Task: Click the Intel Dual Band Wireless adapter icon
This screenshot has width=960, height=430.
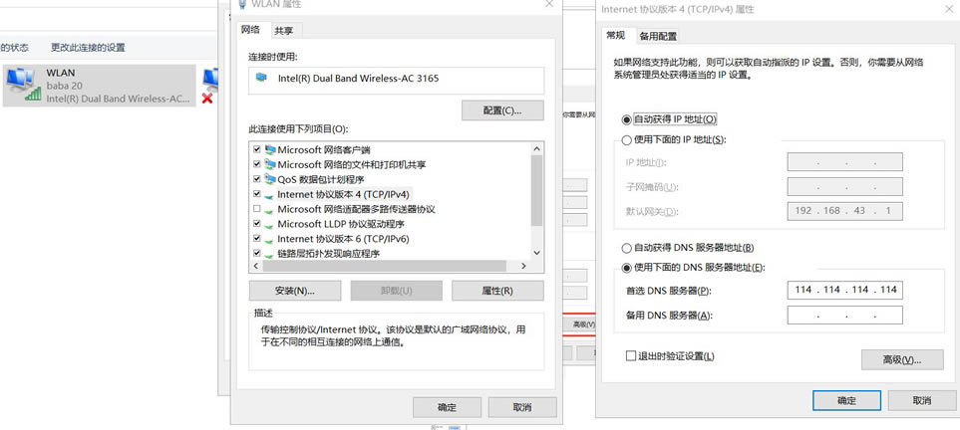Action: click(262, 79)
